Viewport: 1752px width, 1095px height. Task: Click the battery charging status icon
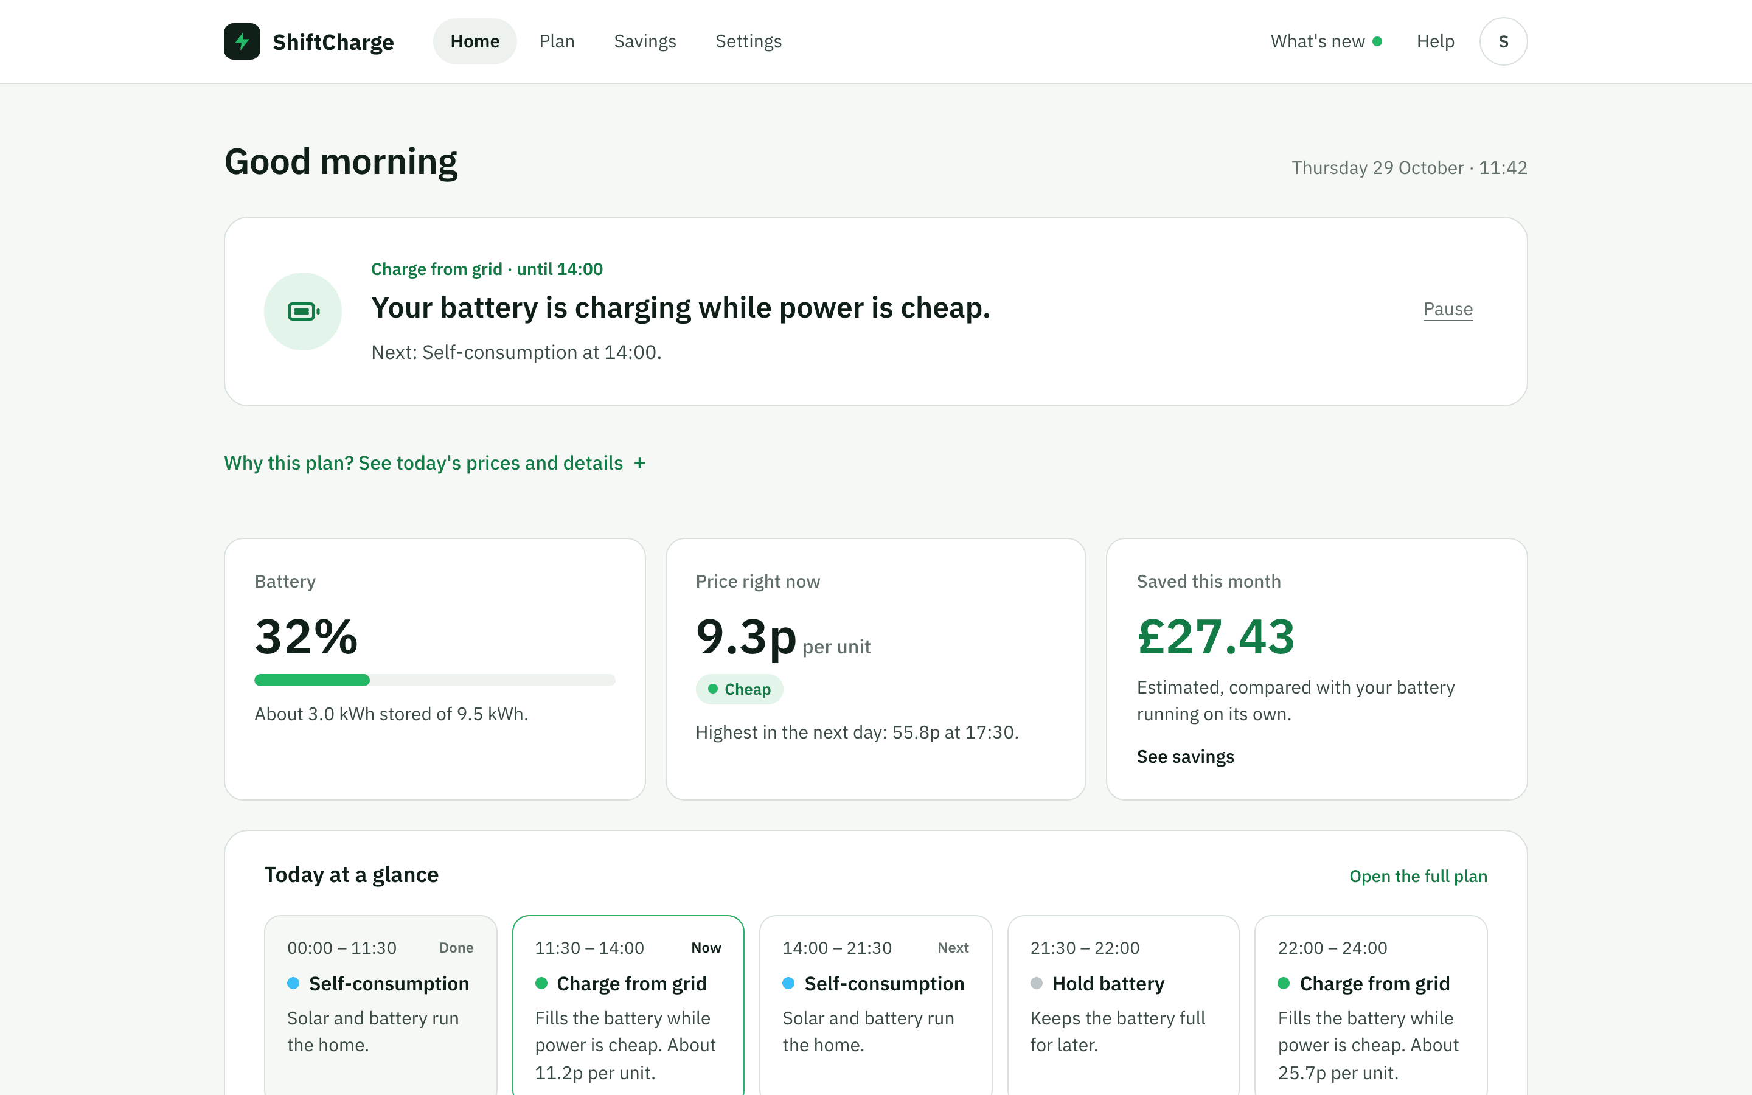pos(302,311)
